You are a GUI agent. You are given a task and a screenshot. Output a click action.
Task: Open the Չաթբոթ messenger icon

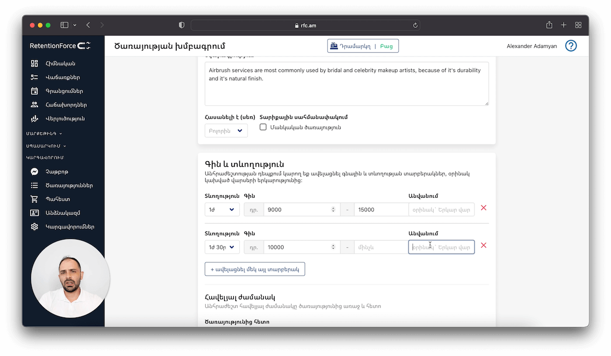tap(35, 172)
